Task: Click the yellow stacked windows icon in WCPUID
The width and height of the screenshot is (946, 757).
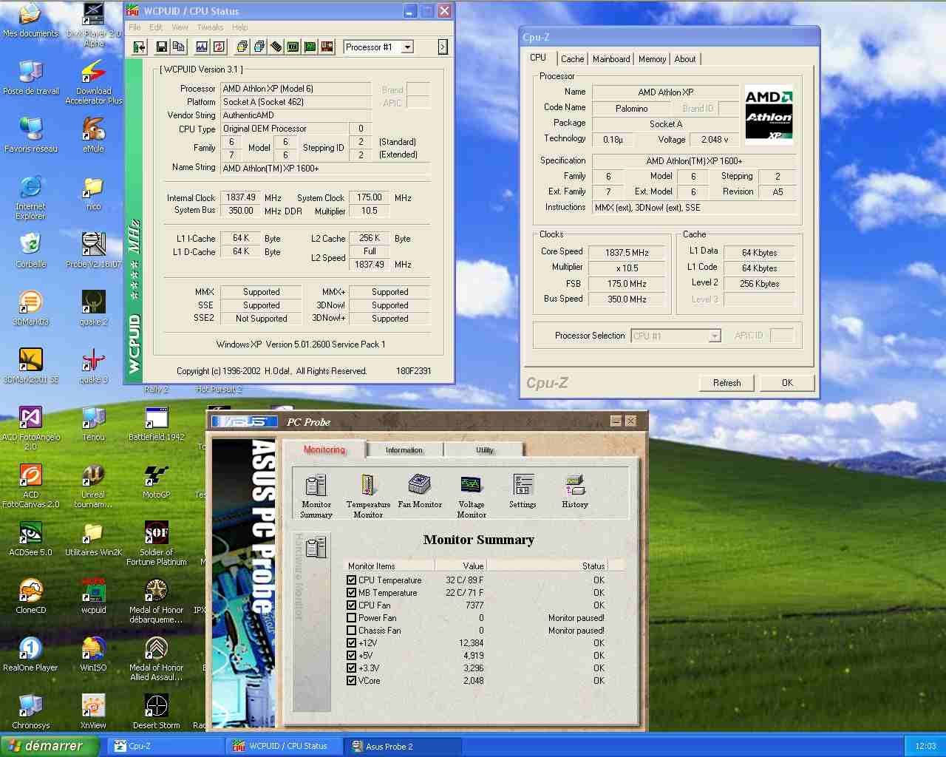Action: tap(242, 47)
